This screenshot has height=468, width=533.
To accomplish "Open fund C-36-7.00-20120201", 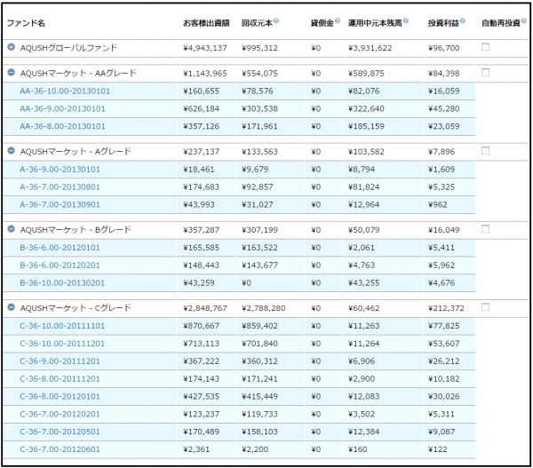I will [60, 414].
